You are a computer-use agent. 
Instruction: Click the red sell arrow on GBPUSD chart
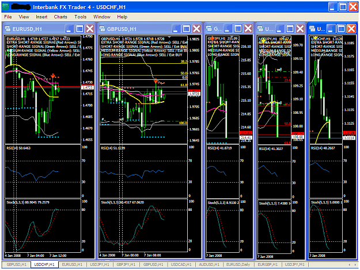(x=156, y=80)
